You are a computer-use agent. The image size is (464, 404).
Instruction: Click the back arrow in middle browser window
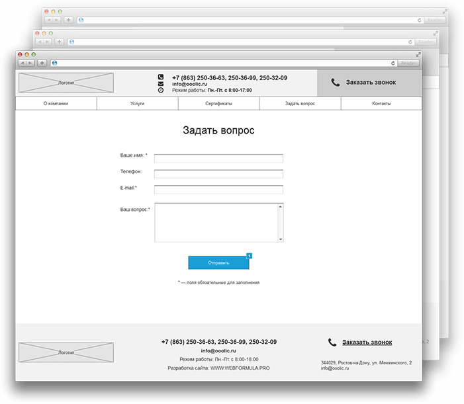pyautogui.click(x=40, y=42)
